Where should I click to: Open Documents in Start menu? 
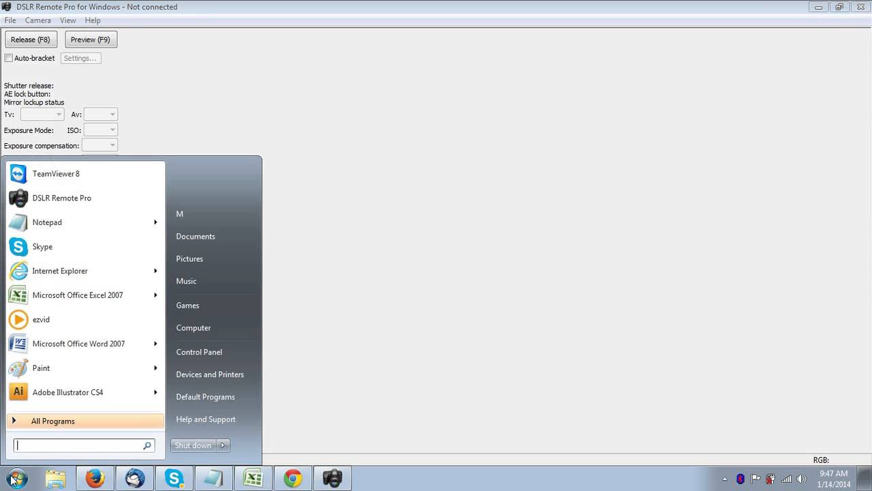click(196, 237)
